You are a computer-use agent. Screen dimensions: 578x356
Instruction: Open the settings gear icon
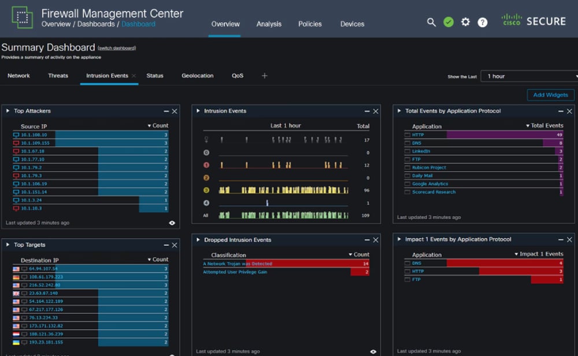[465, 22]
